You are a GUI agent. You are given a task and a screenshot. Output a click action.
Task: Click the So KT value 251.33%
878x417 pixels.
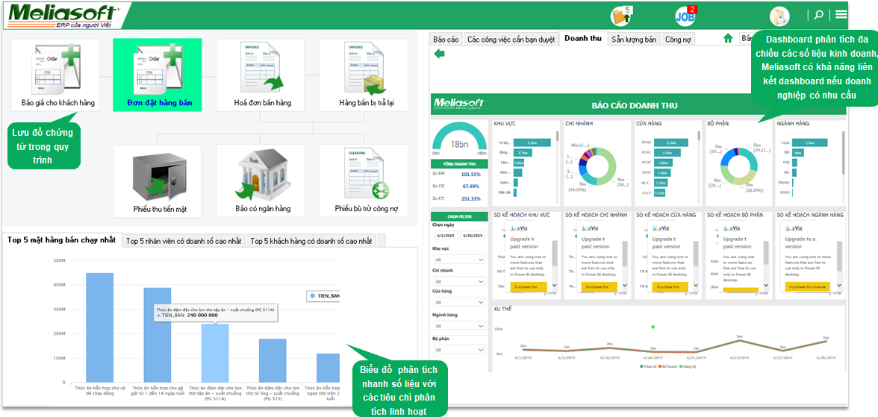[470, 198]
